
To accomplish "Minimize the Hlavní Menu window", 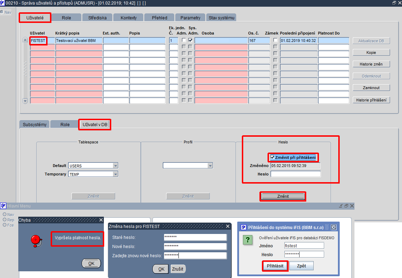I will click(341, 206).
